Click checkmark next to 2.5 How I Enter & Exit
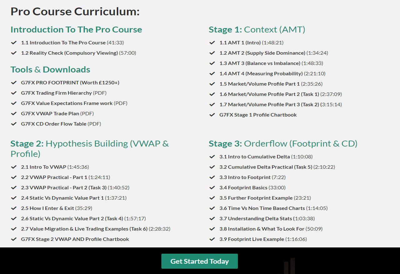 tap(14, 208)
